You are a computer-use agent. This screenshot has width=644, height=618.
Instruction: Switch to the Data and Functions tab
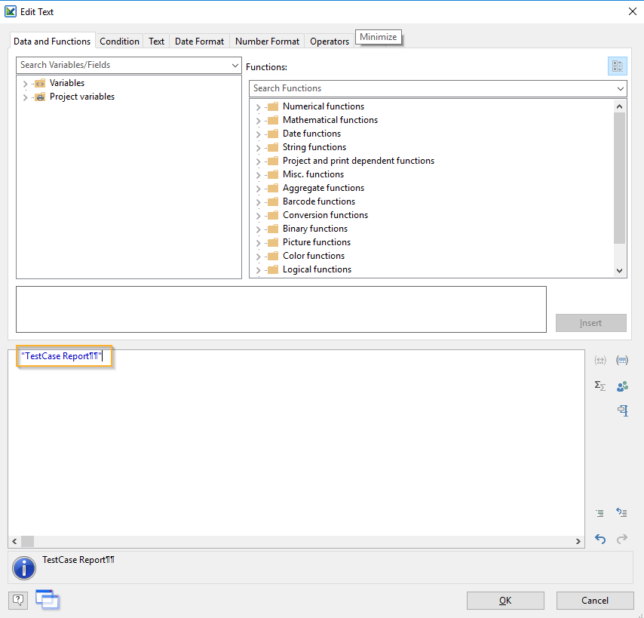pyautogui.click(x=52, y=41)
